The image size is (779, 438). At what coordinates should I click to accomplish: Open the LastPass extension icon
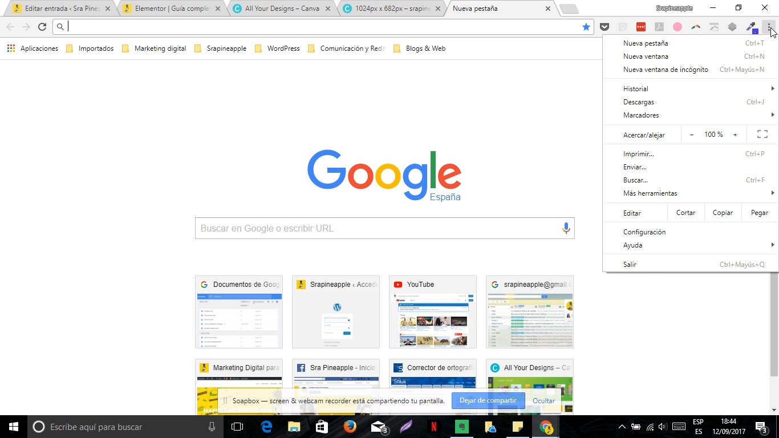[x=641, y=27]
